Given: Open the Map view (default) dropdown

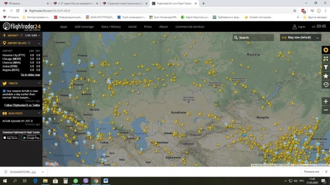Looking at the screenshot, I should [301, 38].
